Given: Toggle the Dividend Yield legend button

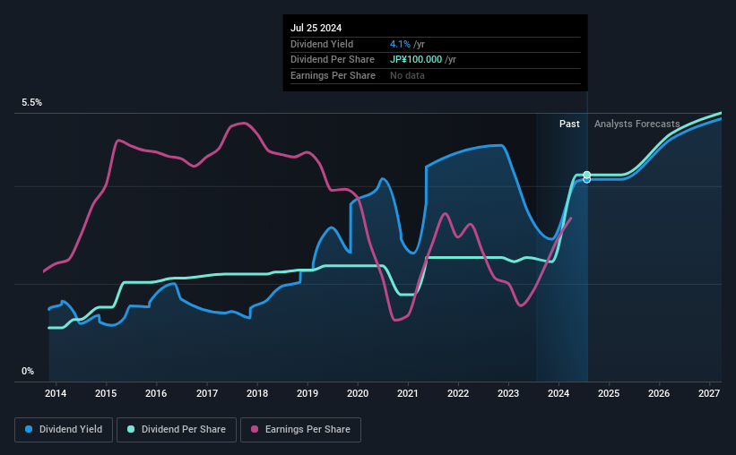Looking at the screenshot, I should pos(64,430).
